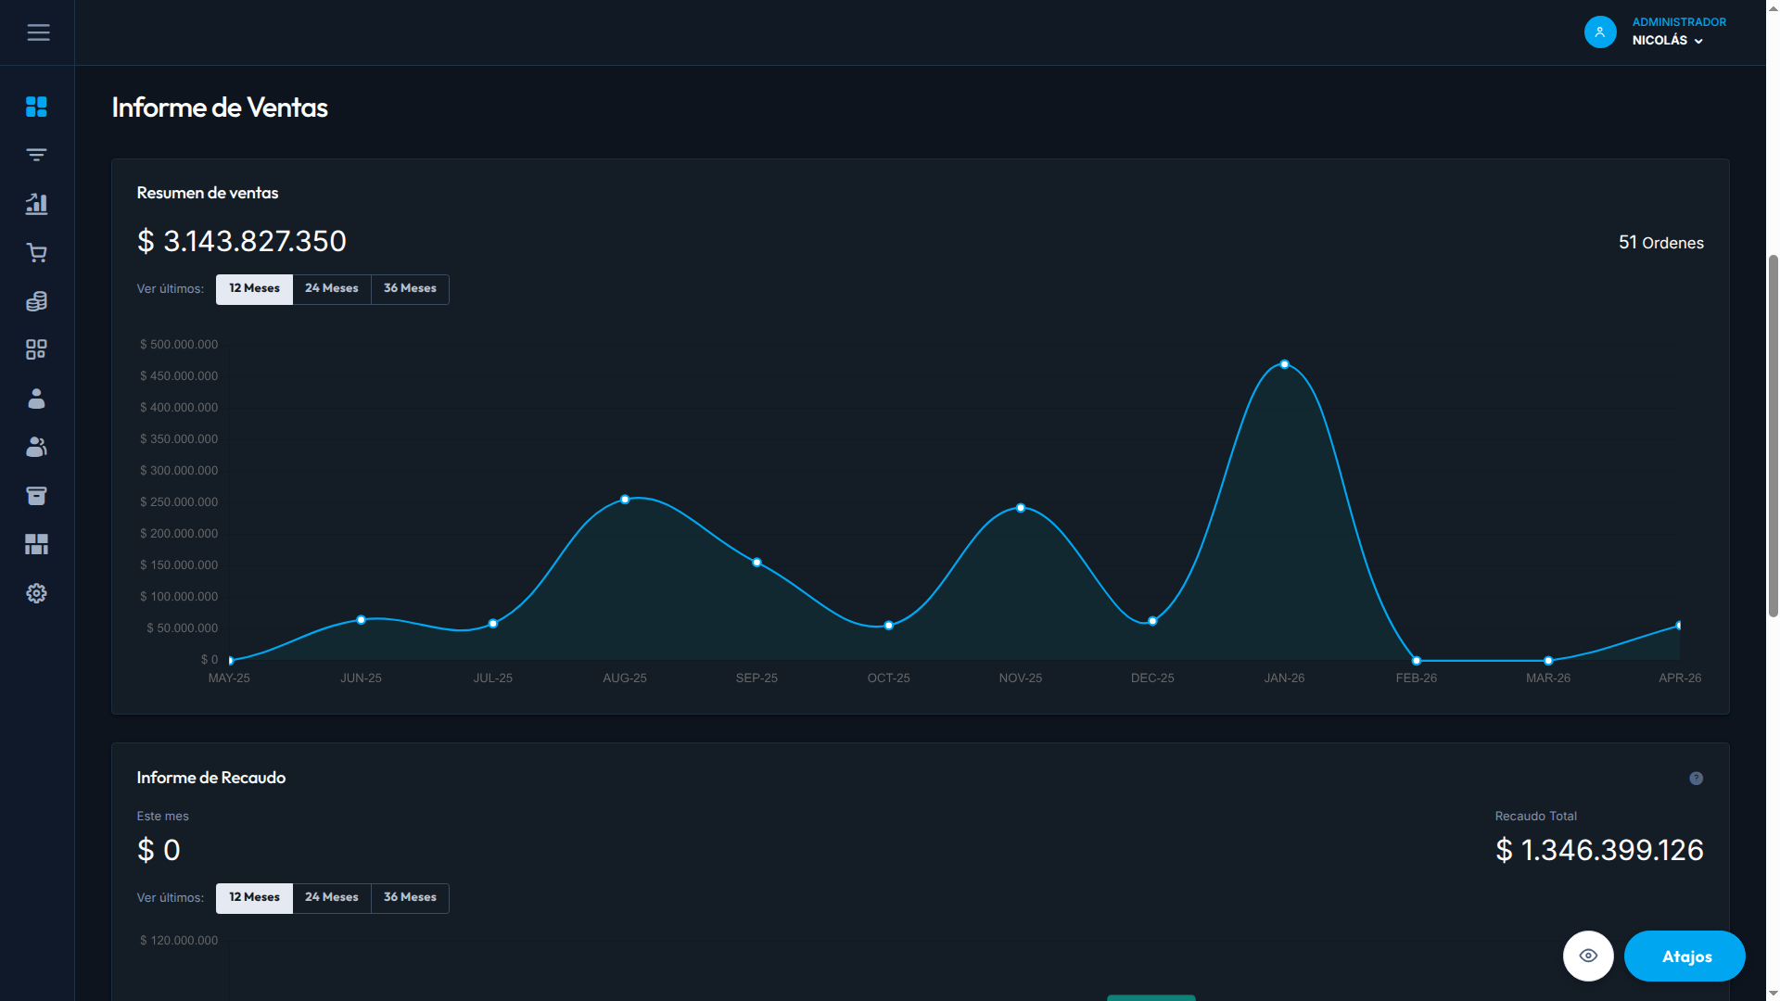Open the multiple users icon in sidebar
Screen dimensions: 1780x1001
click(36, 447)
